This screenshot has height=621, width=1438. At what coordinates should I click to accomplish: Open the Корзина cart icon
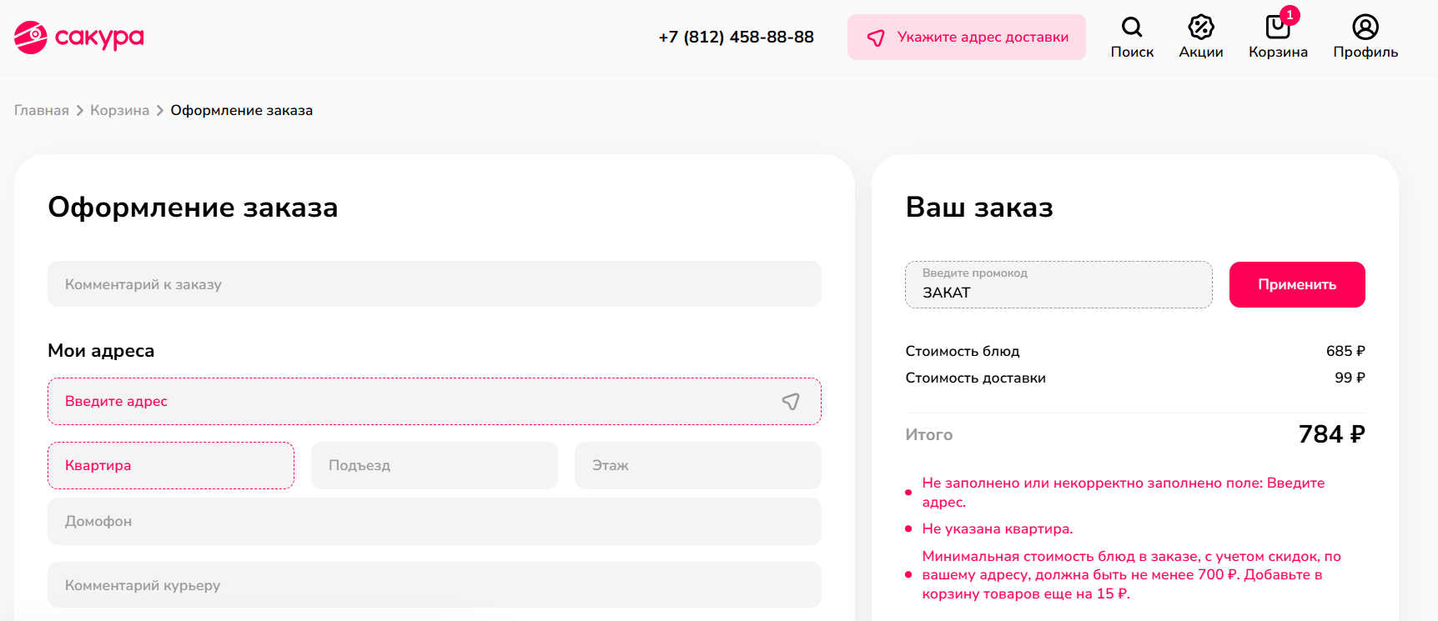(x=1278, y=38)
